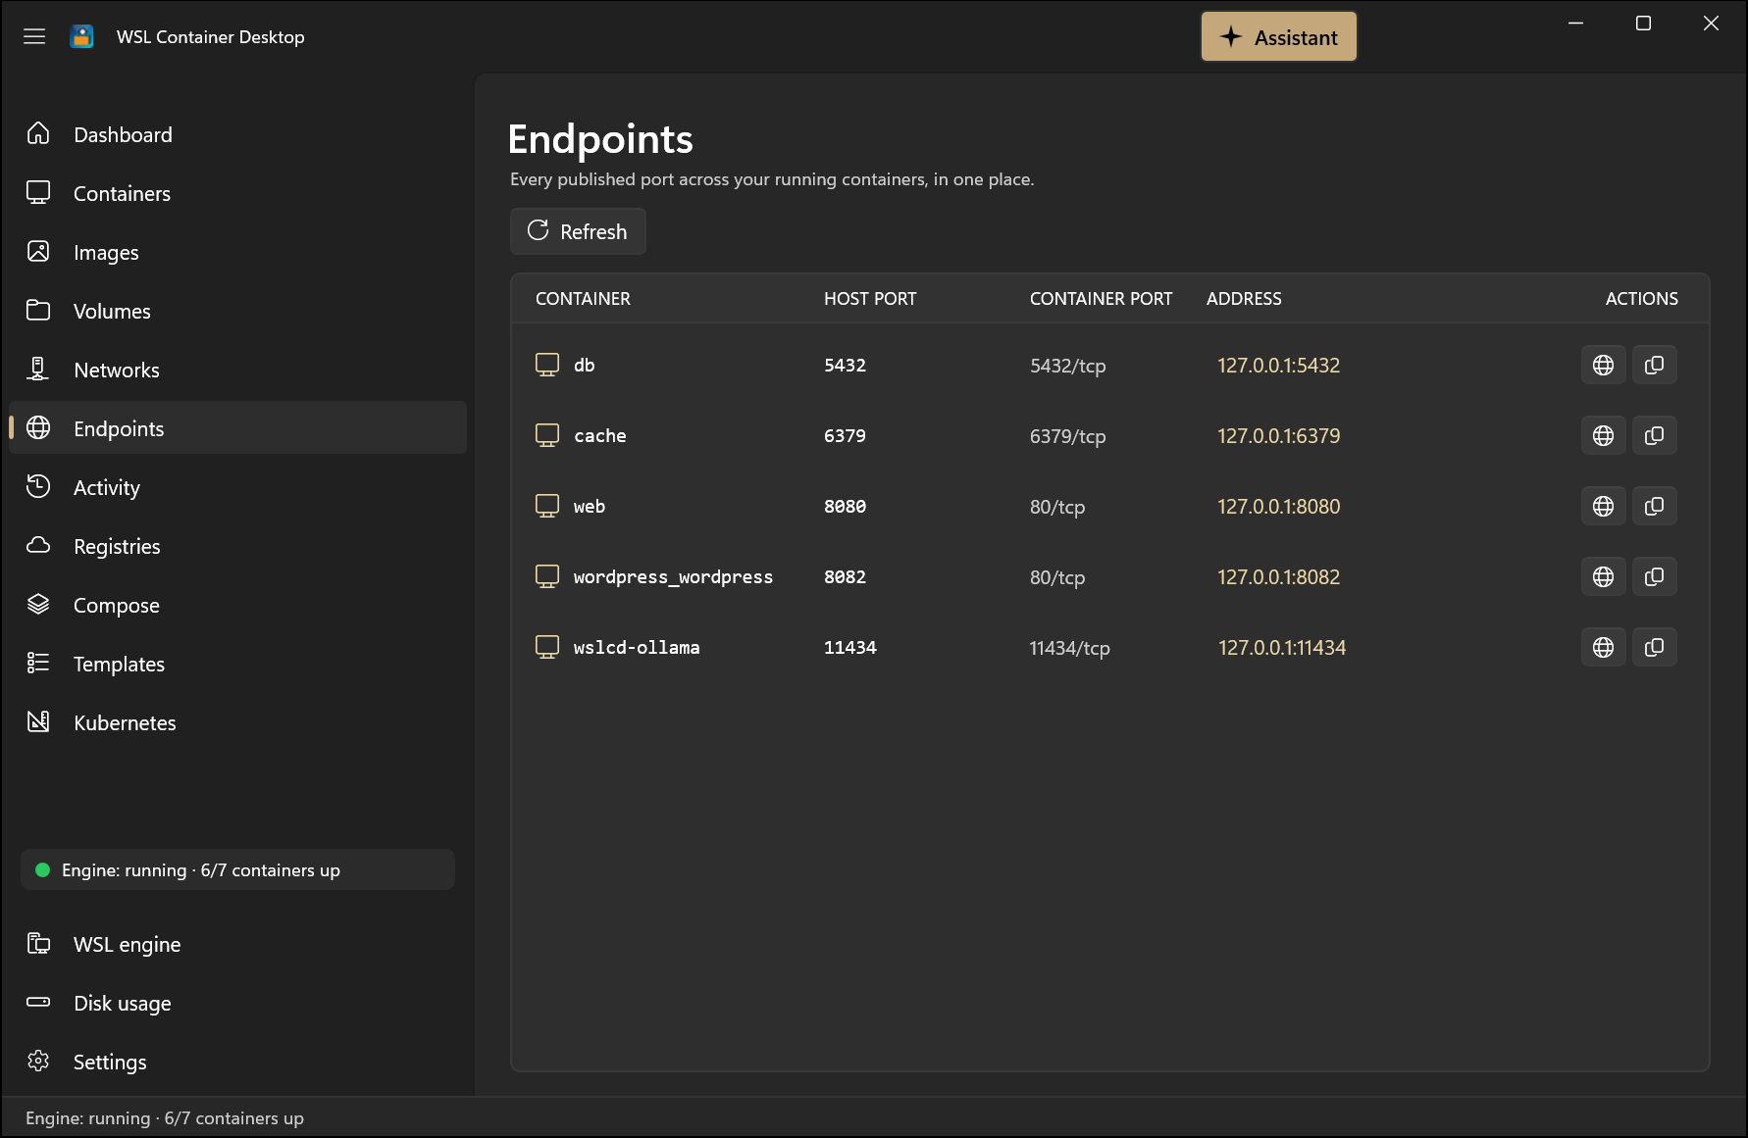The width and height of the screenshot is (1748, 1138).
Task: Click the ACTIONS column header
Action: coord(1641,298)
